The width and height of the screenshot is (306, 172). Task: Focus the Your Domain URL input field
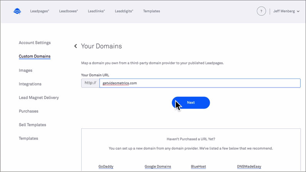(200, 83)
